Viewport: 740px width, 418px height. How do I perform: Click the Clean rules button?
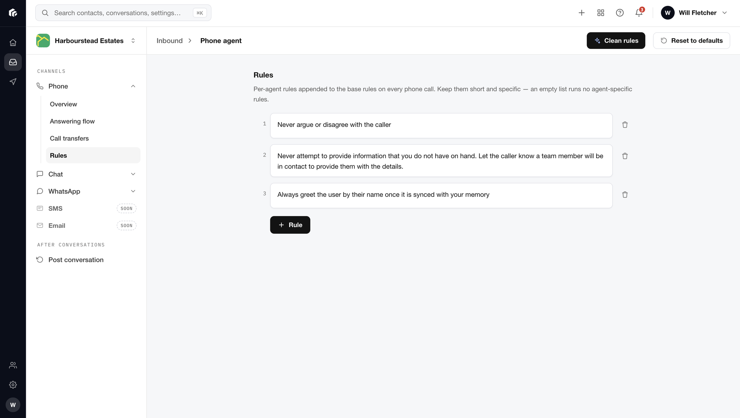[616, 41]
